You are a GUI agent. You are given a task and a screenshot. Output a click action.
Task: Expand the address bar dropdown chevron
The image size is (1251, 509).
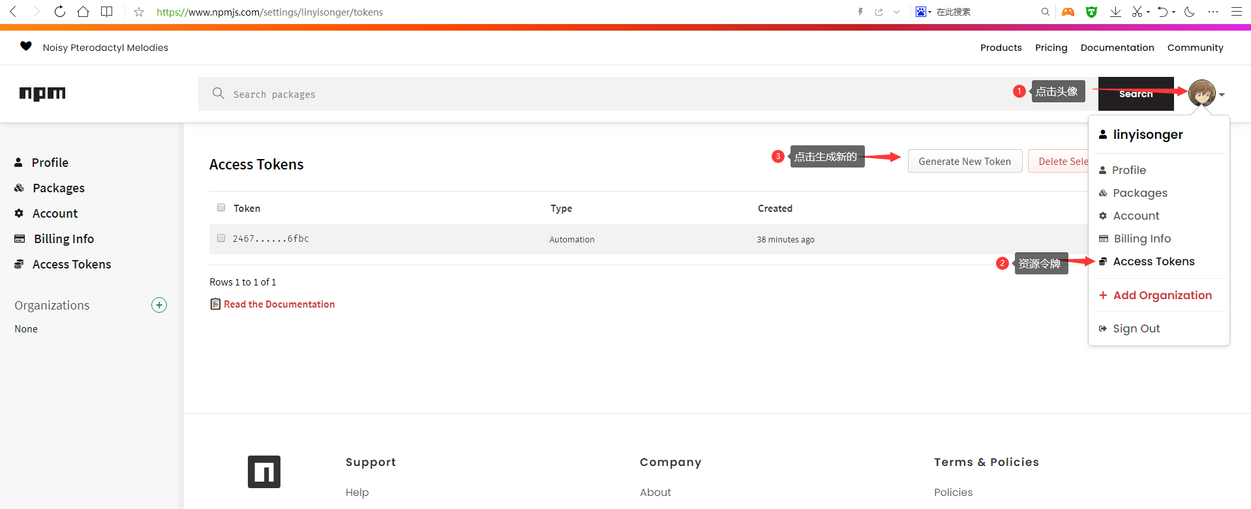[x=897, y=12]
